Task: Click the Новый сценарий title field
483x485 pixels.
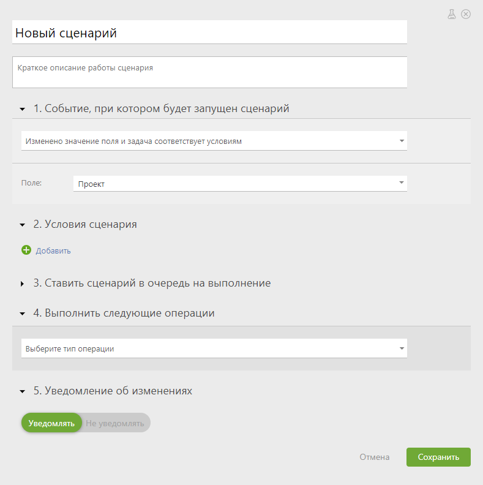Action: pyautogui.click(x=209, y=32)
